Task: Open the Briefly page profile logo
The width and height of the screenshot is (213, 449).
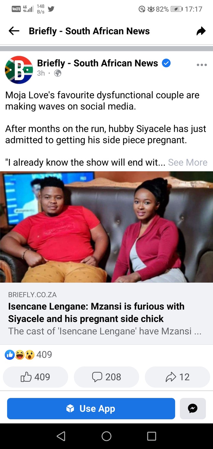Action: point(19,70)
